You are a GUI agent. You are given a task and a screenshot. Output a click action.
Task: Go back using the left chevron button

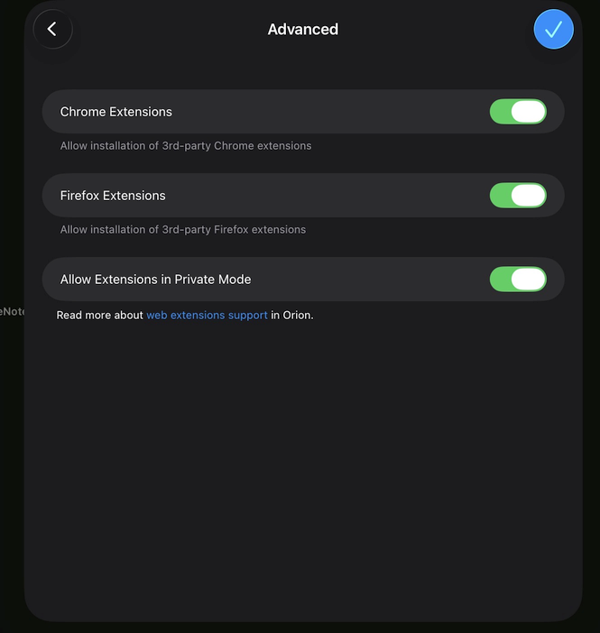52,29
